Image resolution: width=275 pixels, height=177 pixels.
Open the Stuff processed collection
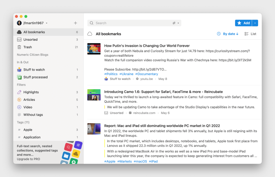(48, 77)
